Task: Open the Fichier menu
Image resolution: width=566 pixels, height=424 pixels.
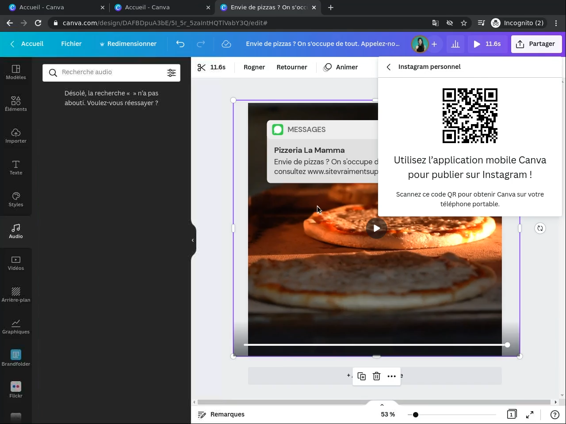Action: (x=71, y=44)
